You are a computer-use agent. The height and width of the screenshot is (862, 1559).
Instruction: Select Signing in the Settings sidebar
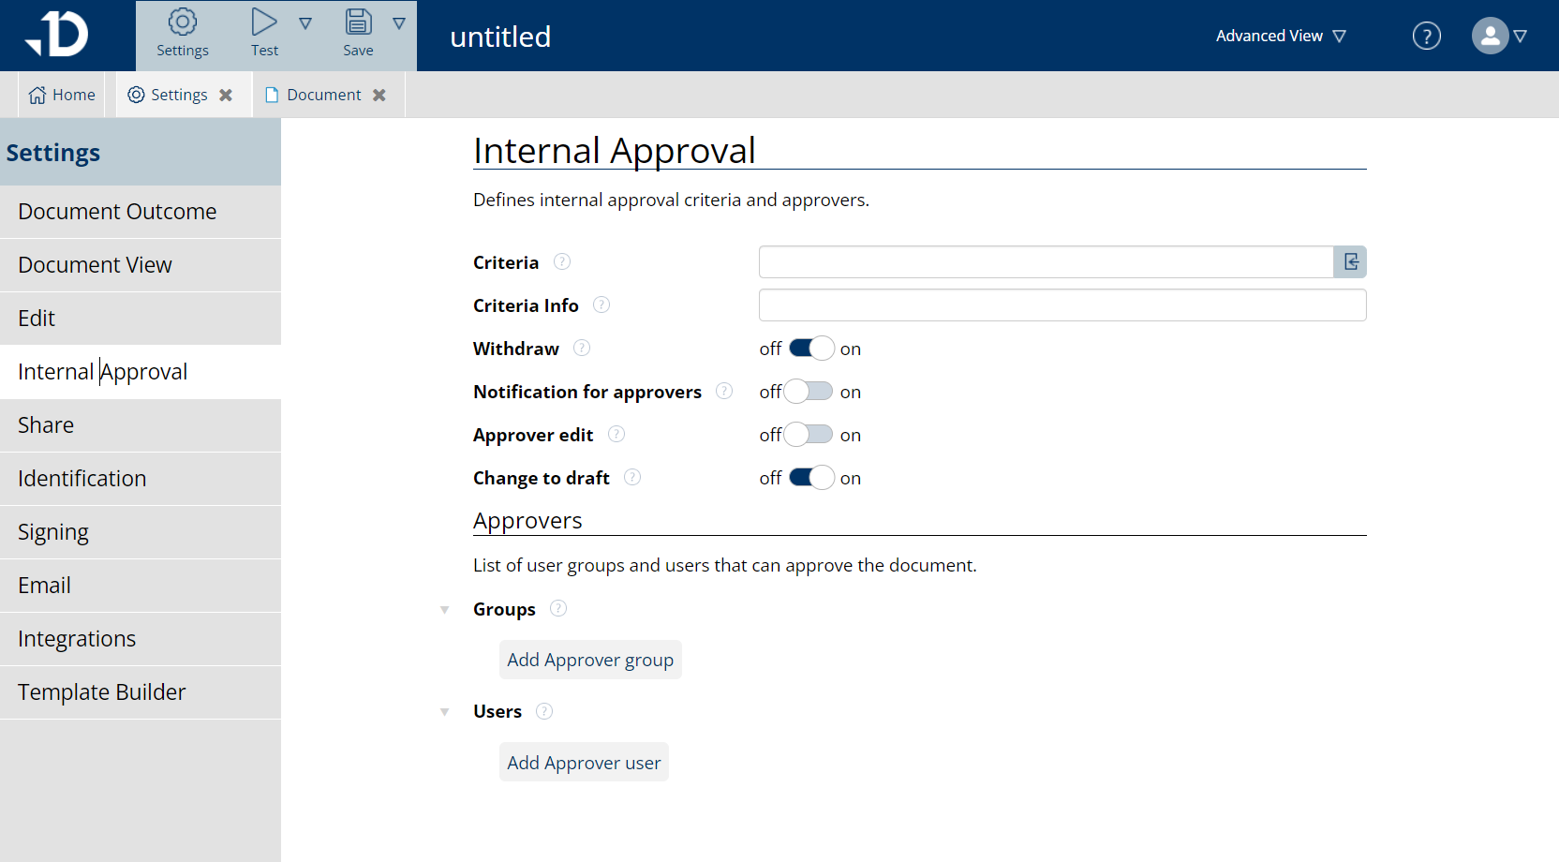point(53,531)
